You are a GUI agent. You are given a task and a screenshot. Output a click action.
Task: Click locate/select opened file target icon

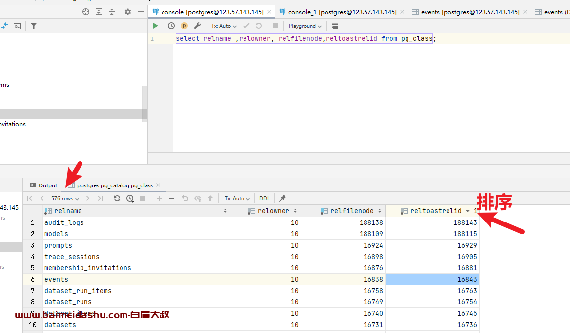click(x=86, y=12)
